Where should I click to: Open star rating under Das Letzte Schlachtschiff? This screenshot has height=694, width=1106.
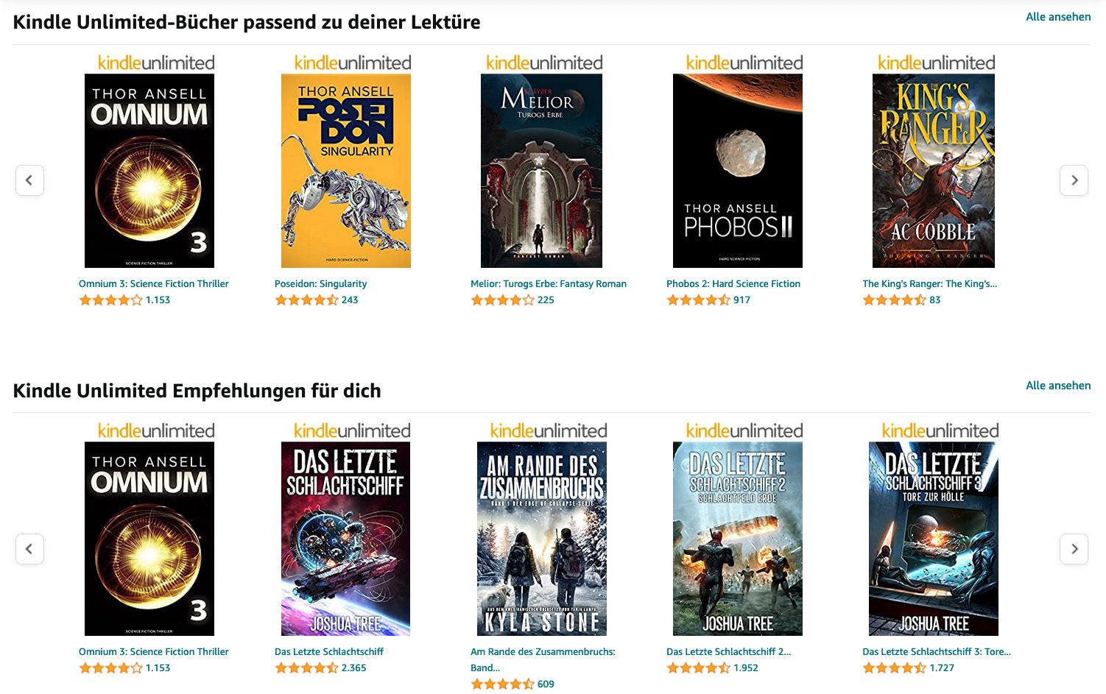pos(306,668)
